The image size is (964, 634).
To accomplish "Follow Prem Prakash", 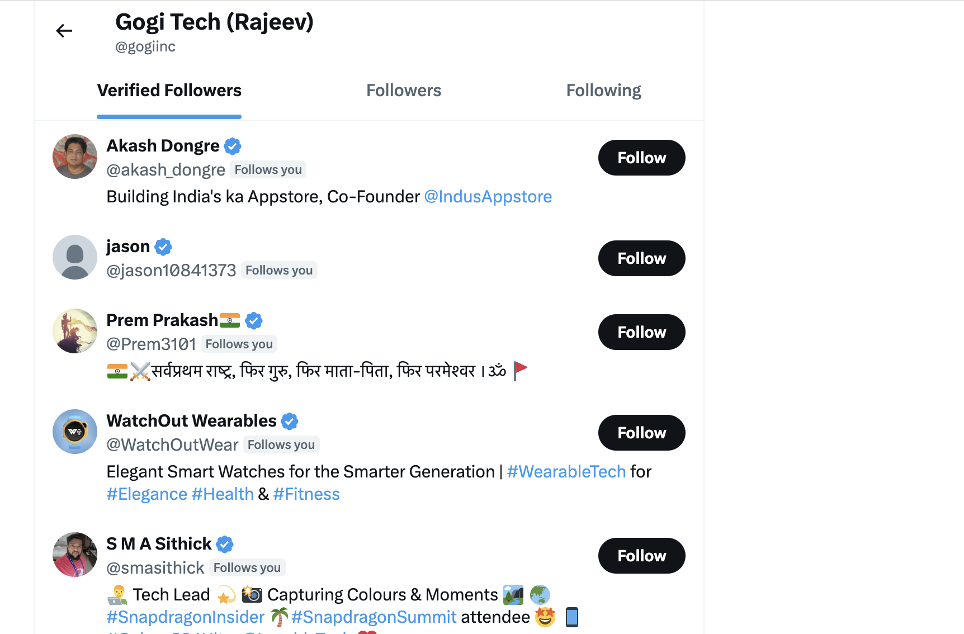I will [x=642, y=332].
